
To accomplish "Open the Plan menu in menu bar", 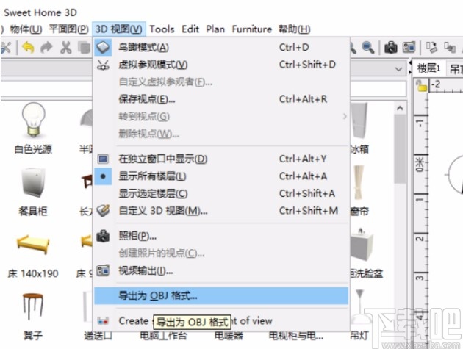I will click(x=215, y=29).
